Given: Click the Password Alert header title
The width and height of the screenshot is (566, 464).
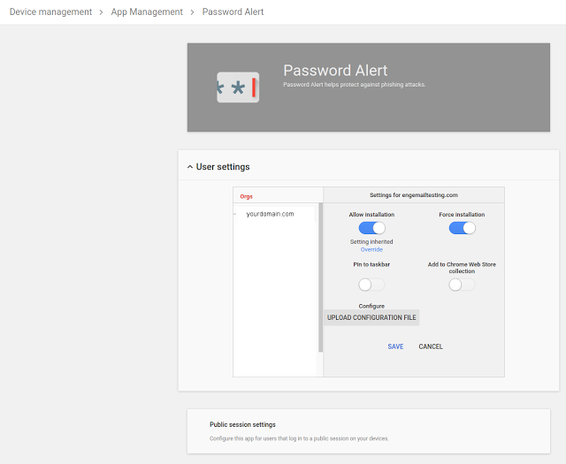Looking at the screenshot, I should point(335,71).
